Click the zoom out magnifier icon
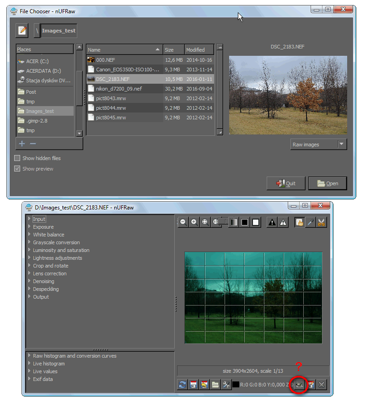The image size is (365, 402). [x=183, y=222]
